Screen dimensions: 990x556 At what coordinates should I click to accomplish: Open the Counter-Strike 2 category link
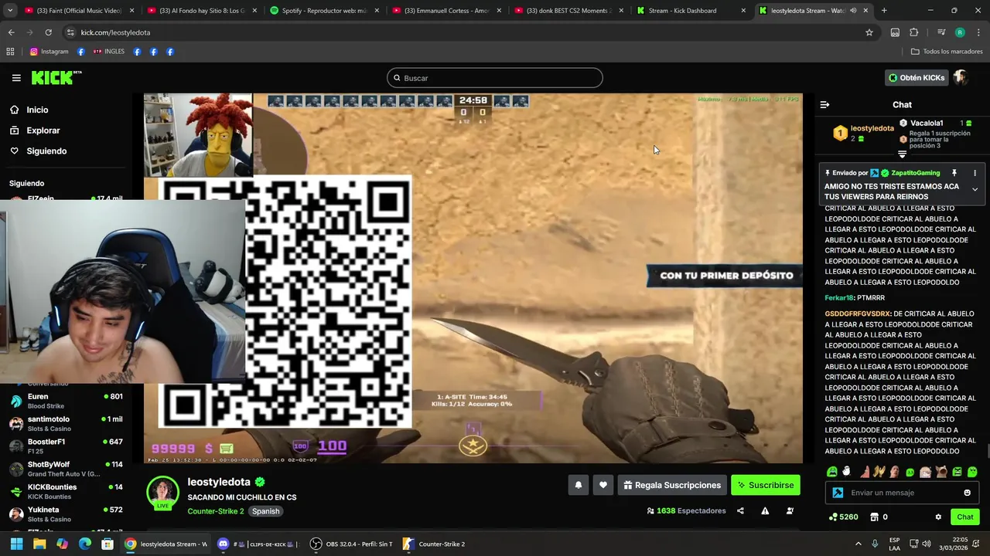pos(216,511)
